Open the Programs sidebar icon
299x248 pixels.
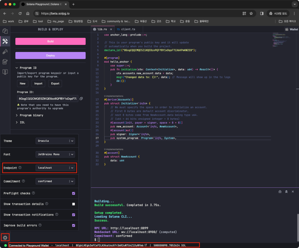(x=5, y=72)
